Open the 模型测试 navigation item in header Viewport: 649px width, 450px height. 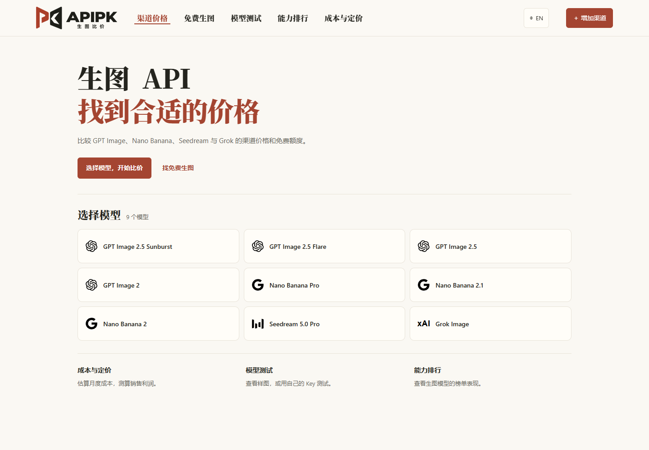click(x=246, y=18)
